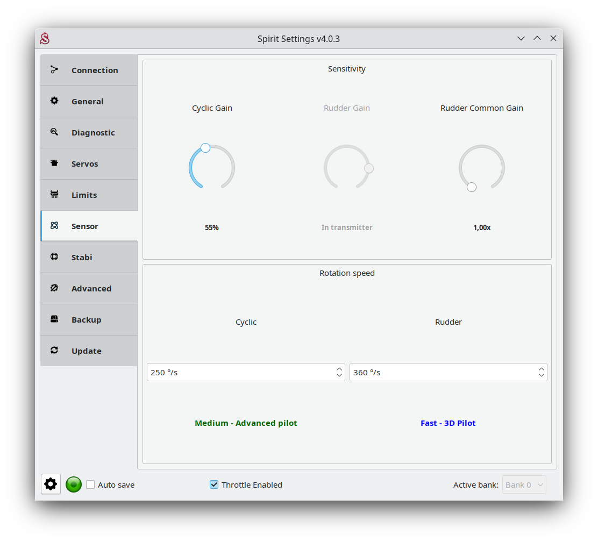Click the Rudder rotation speed spinner arrows
598x542 pixels.
click(541, 372)
